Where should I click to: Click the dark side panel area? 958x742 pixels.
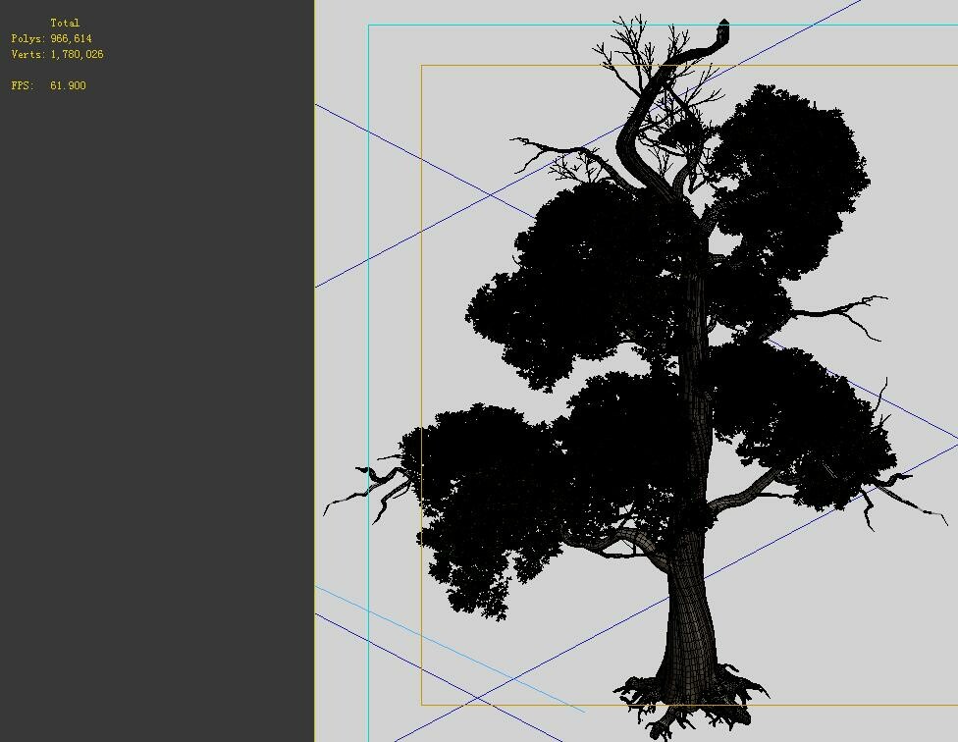(157, 393)
